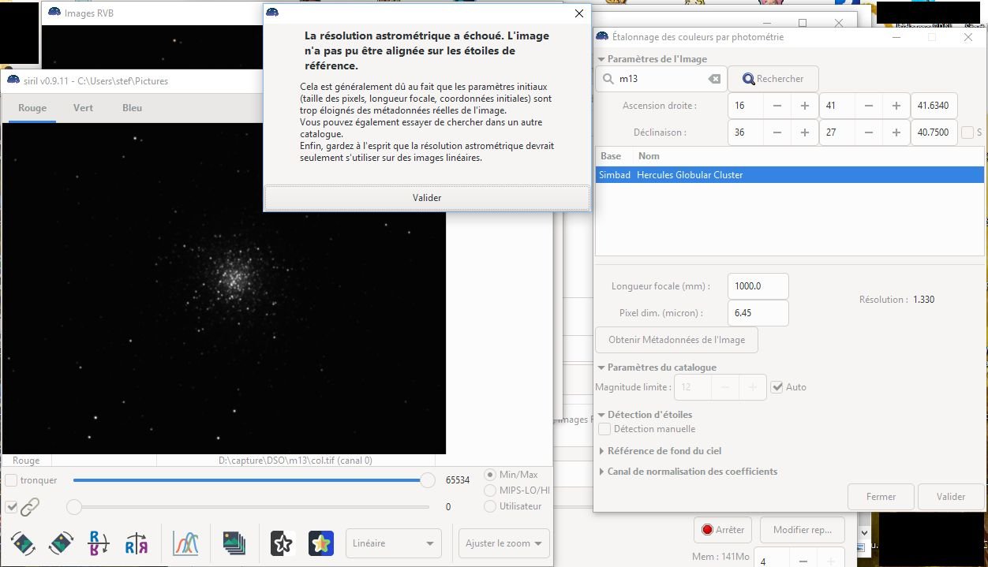Decrease right ascension minutes with minus
This screenshot has width=988, height=567.
tap(869, 105)
